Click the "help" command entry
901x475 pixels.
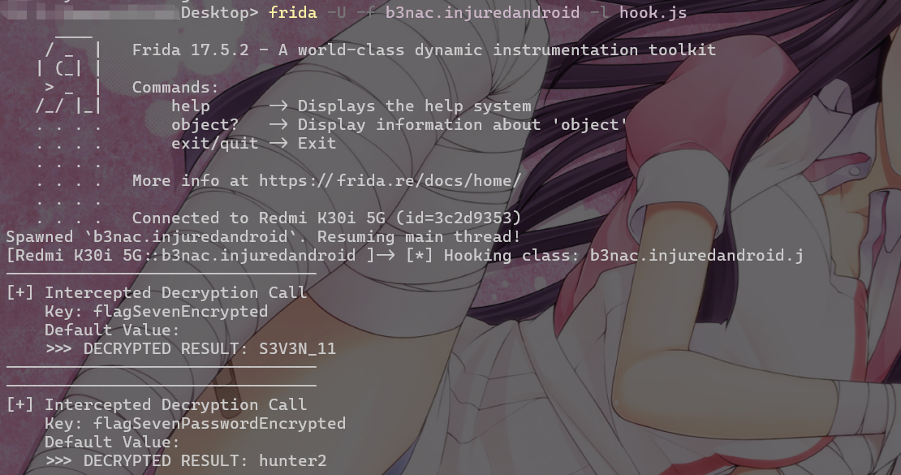click(x=191, y=106)
